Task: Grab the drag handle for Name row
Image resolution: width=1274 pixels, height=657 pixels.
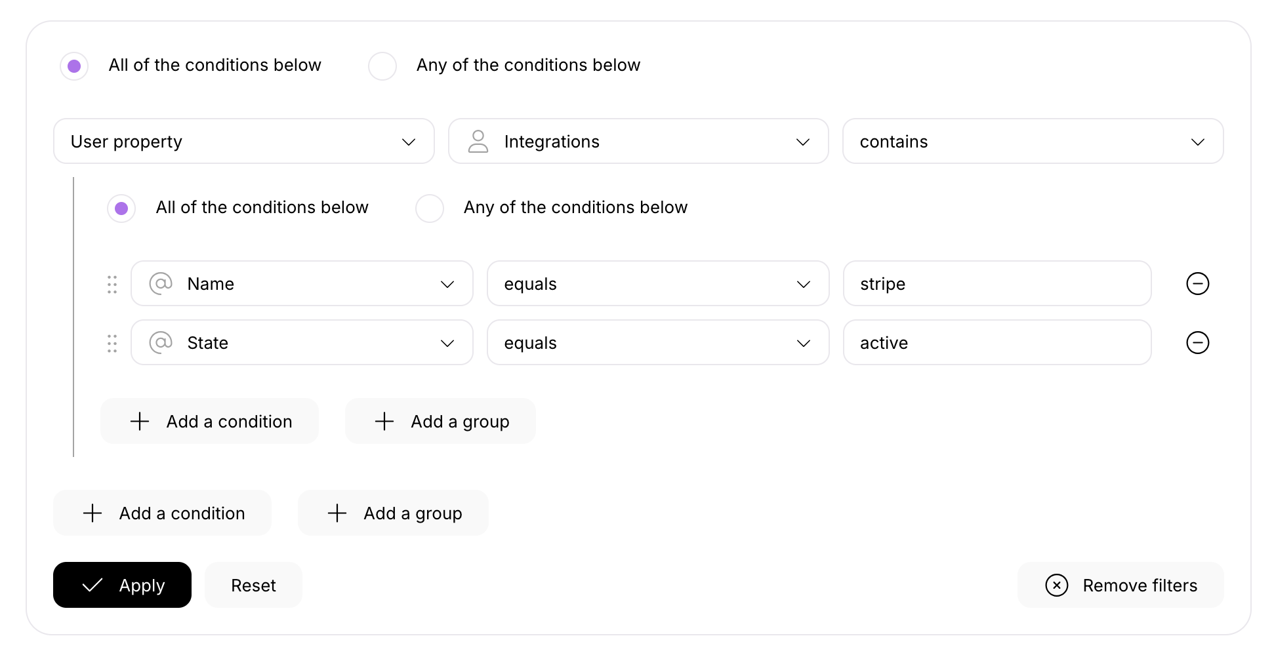Action: click(x=112, y=284)
